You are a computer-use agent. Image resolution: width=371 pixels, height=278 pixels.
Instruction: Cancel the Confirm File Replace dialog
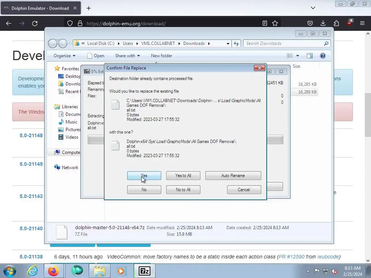244,190
